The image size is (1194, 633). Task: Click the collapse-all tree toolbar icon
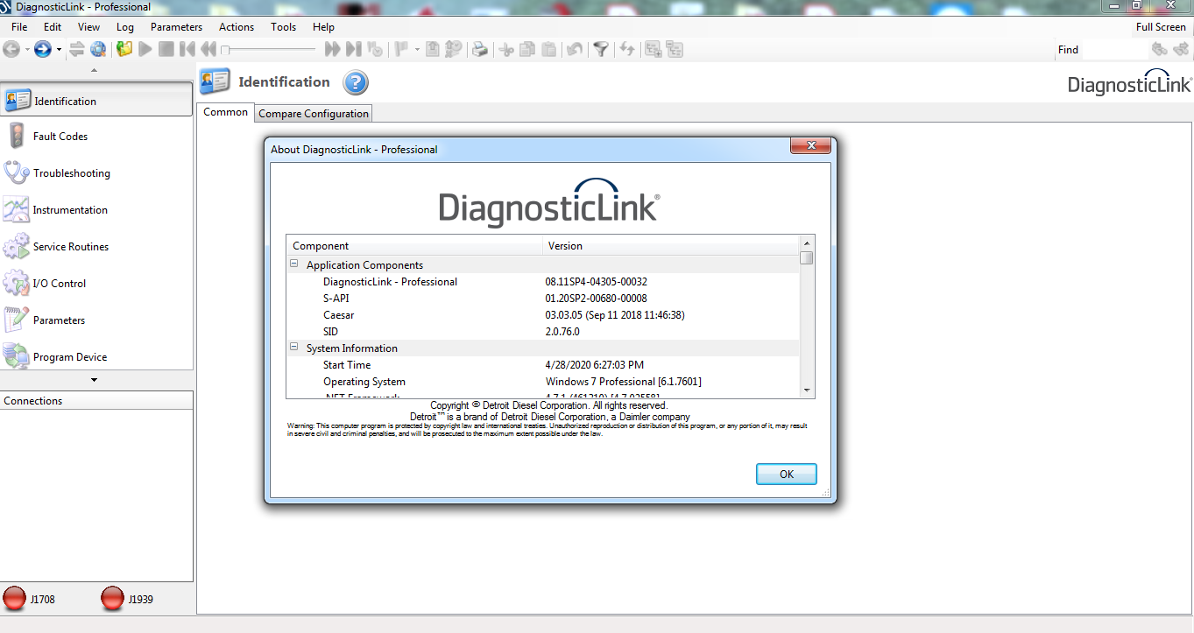[675, 50]
